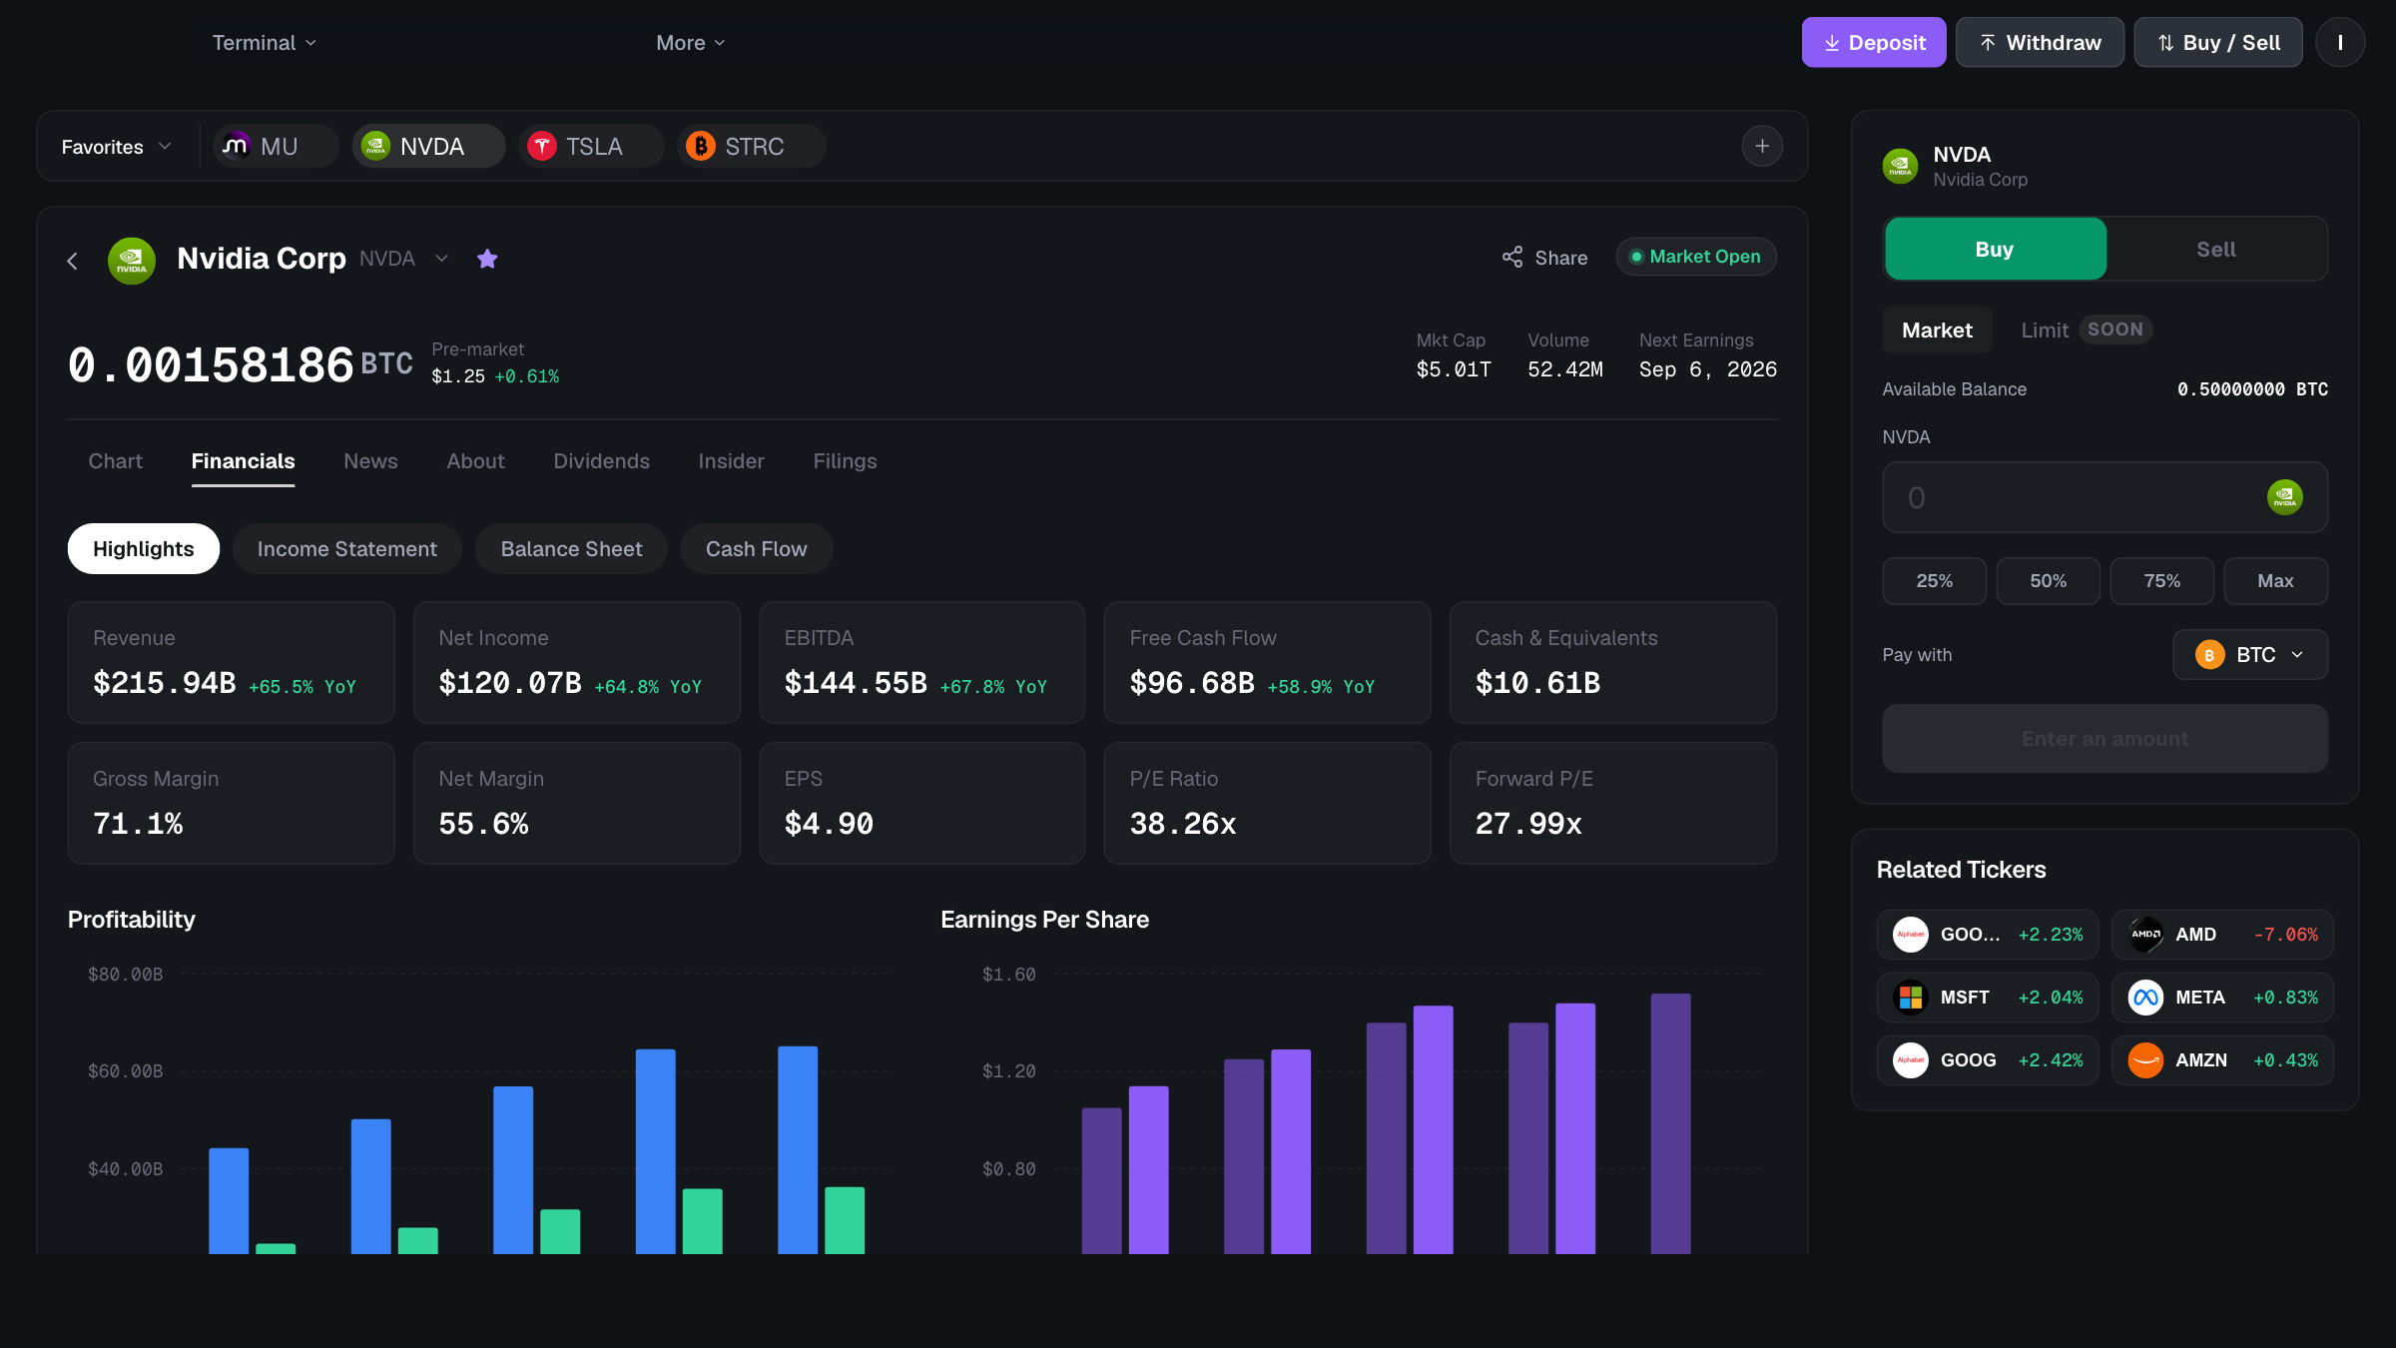Expand the Terminal menu

pyautogui.click(x=264, y=43)
